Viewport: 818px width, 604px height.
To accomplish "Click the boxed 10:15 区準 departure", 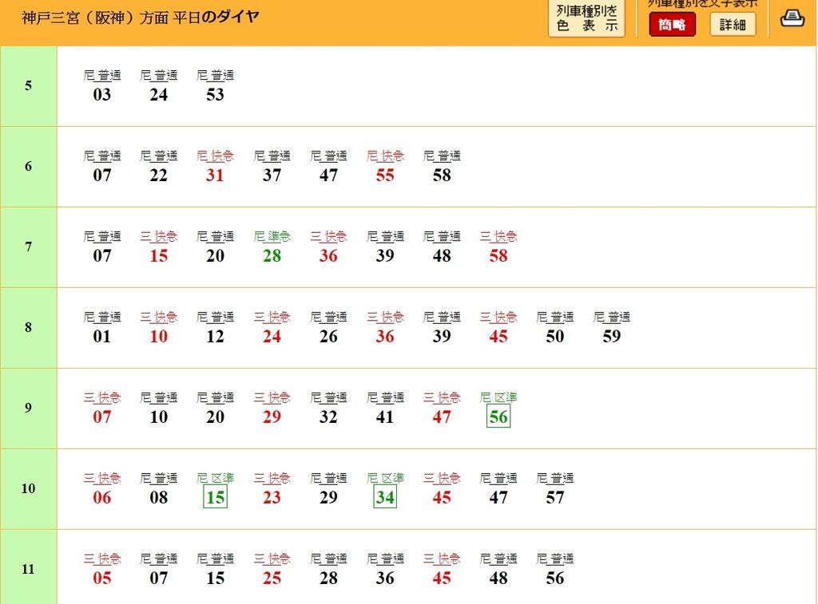I will (x=215, y=498).
